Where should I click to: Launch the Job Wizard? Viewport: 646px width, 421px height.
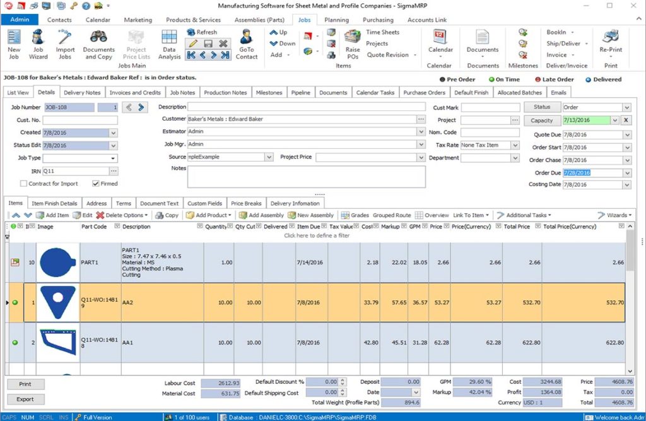click(x=38, y=45)
